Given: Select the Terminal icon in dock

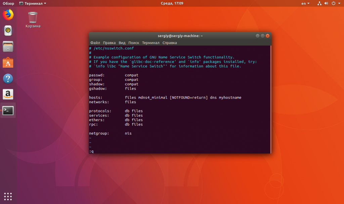Looking at the screenshot, I should pos(8,110).
